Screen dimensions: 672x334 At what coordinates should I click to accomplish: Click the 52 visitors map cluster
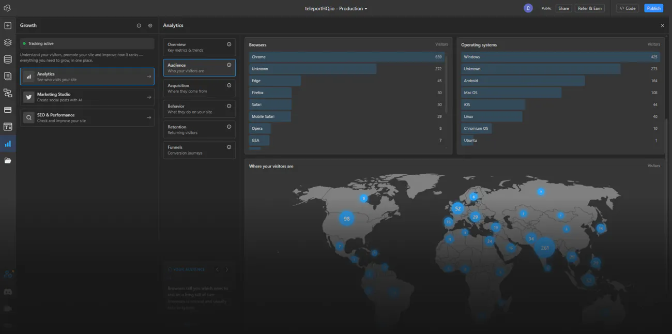pos(457,208)
